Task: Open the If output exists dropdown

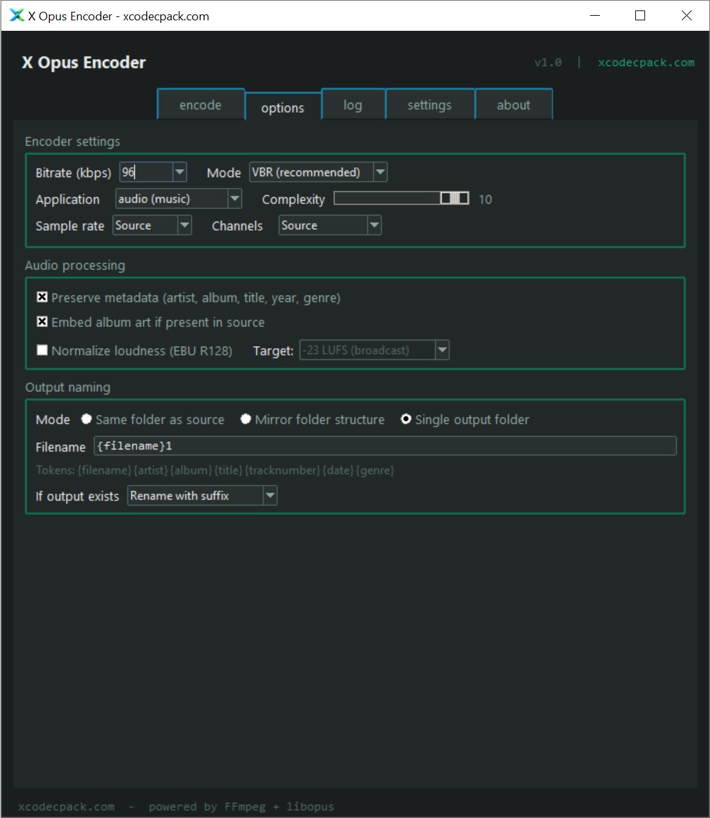Action: click(x=269, y=496)
